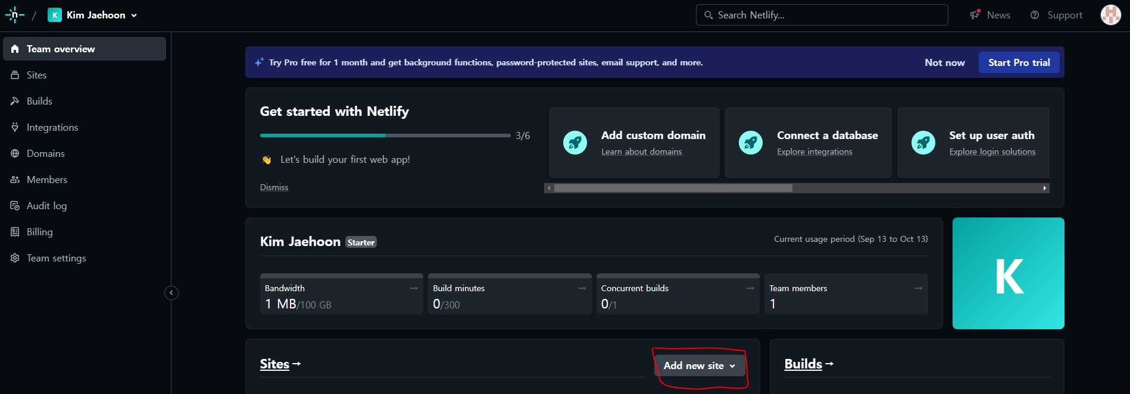Click the arrow on the Build minutes card
Image resolution: width=1130 pixels, height=394 pixels.
582,288
